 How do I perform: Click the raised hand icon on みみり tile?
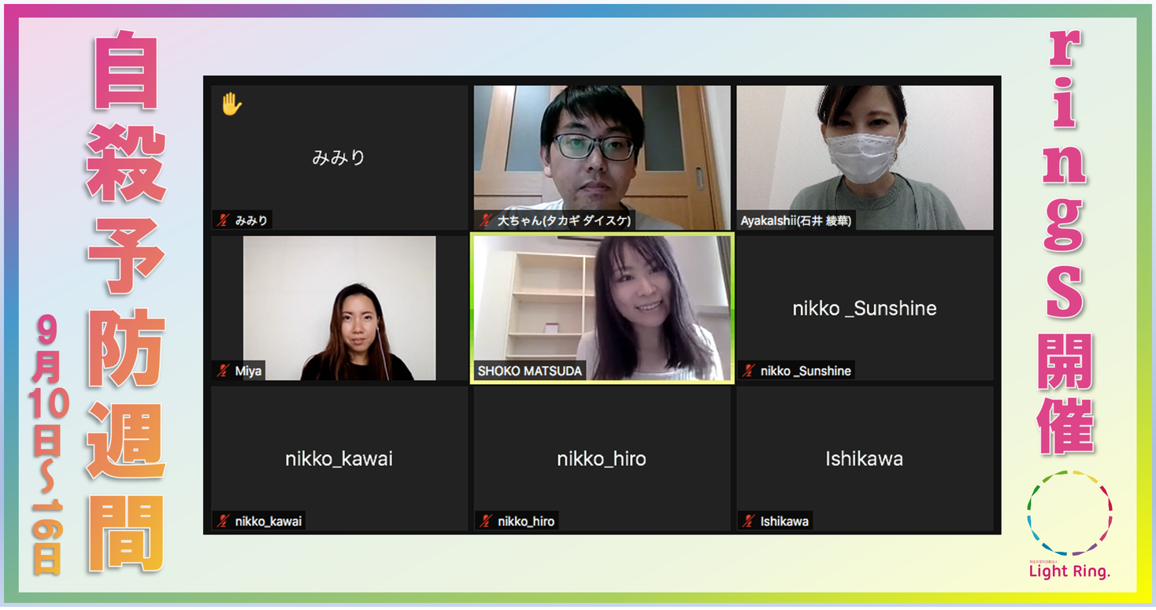pyautogui.click(x=231, y=104)
